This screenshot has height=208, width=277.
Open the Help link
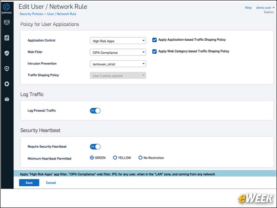pyautogui.click(x=248, y=8)
